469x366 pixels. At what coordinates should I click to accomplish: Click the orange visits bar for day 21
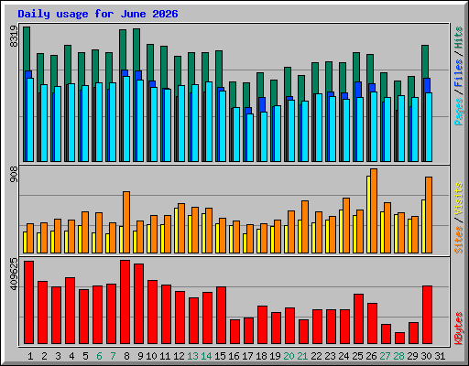pos(305,227)
